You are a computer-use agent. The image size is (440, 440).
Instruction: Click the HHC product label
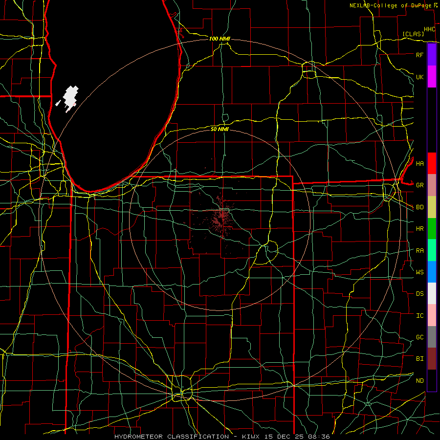tap(430, 29)
